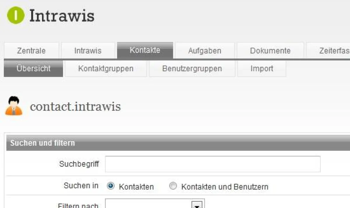Click the contact.intrawis page heading
The height and width of the screenshot is (208, 350).
(x=76, y=106)
